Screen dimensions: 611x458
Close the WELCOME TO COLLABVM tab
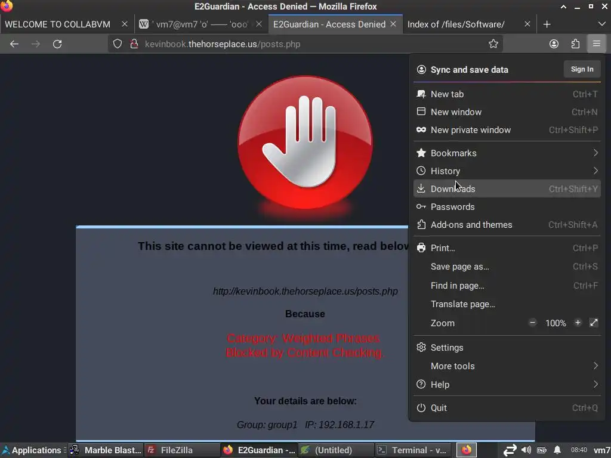coord(125,24)
